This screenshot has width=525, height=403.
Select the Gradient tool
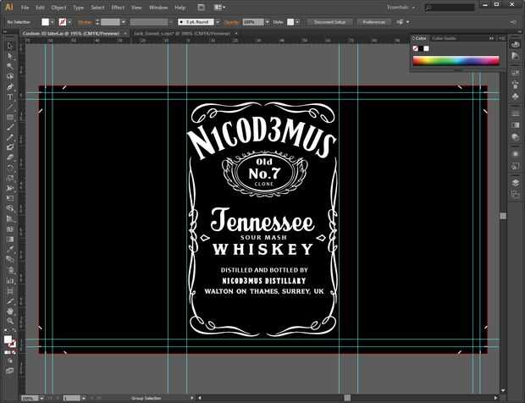[10, 240]
